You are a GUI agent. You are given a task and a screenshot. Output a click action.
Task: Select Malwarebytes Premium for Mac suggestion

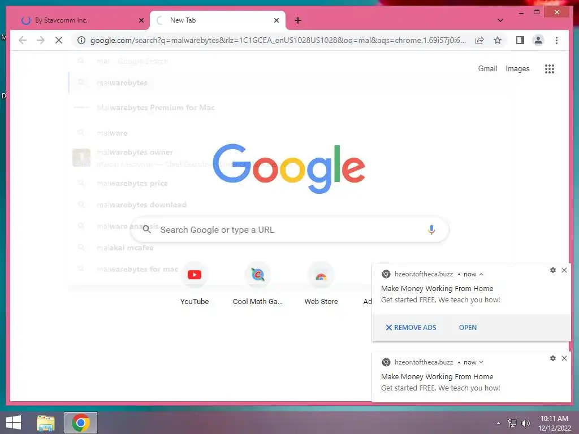coord(290,107)
